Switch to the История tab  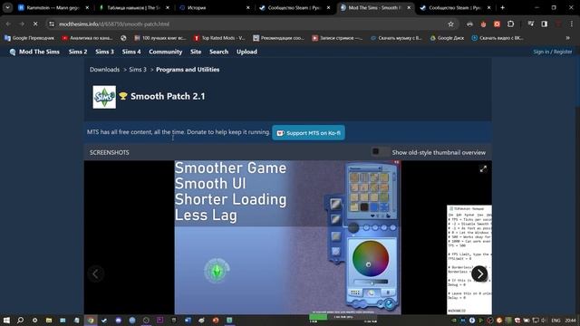[215, 7]
